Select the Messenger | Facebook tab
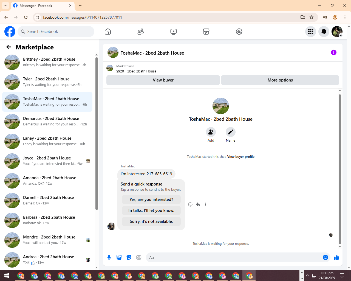The width and height of the screenshot is (351, 281). (x=43, y=5)
